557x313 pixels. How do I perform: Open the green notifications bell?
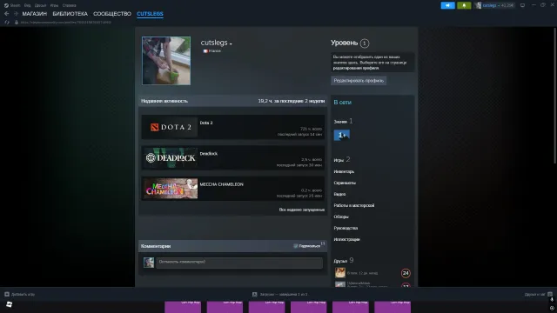pos(464,5)
